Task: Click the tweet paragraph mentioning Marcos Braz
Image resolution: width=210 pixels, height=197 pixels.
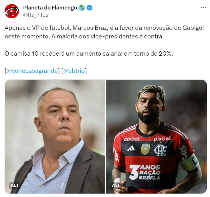Action: [104, 32]
